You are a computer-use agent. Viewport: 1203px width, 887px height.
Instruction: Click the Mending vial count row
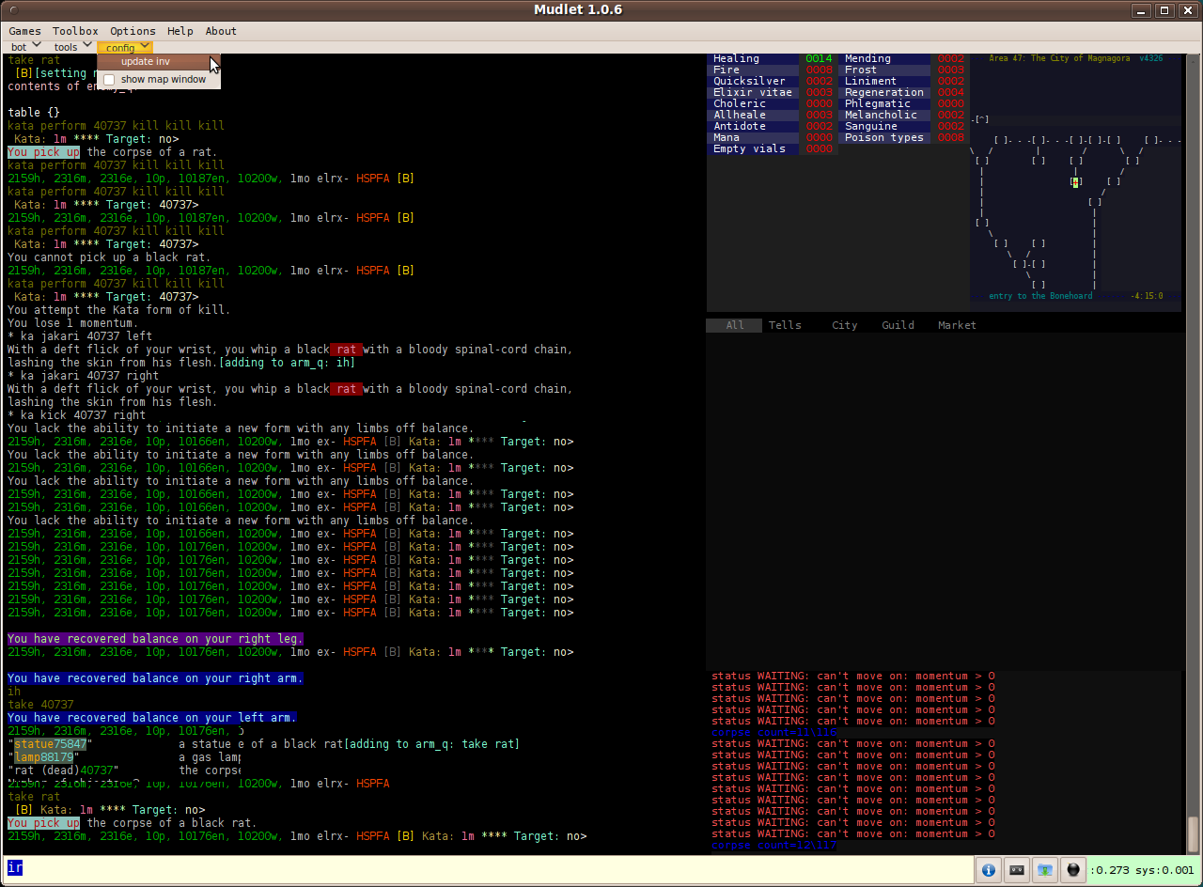tap(903, 58)
